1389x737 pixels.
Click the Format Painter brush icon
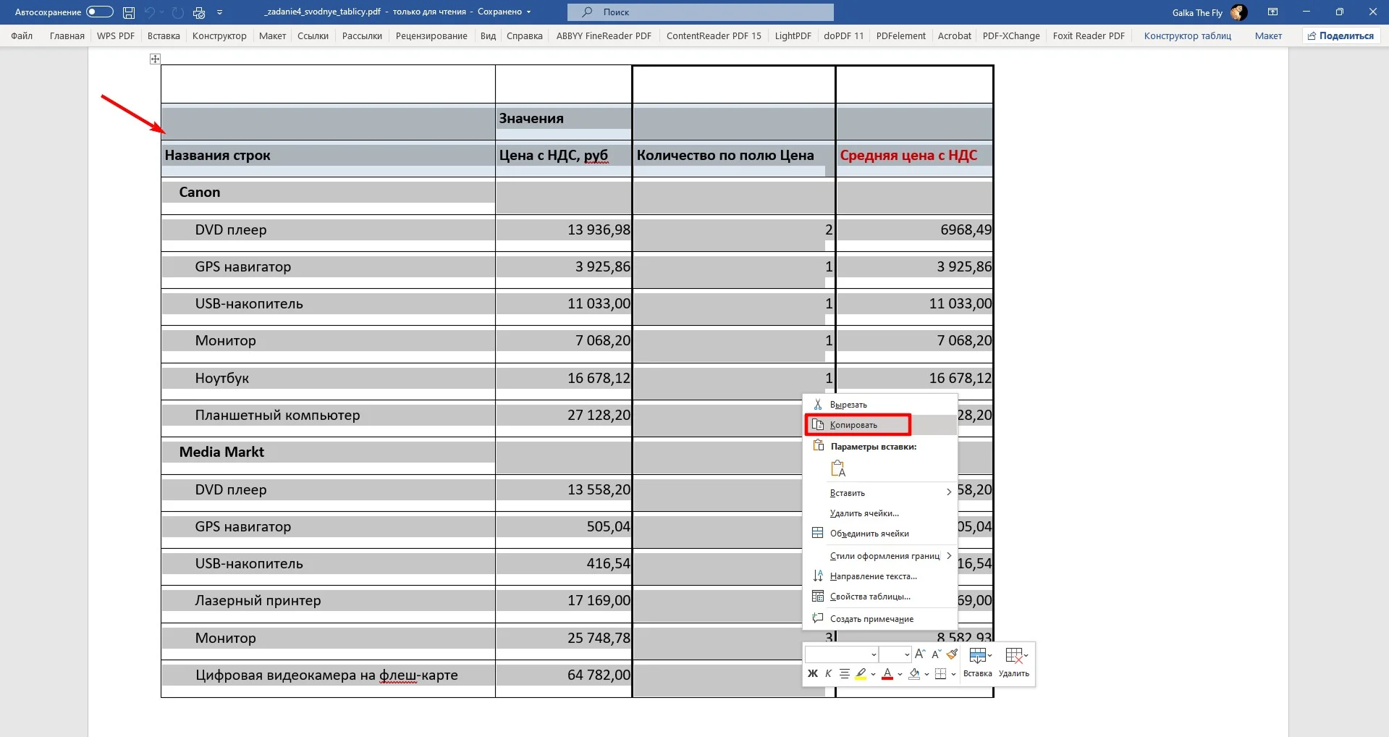tap(953, 654)
